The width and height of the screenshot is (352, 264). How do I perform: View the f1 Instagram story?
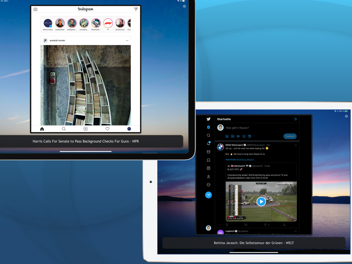pyautogui.click(x=108, y=23)
